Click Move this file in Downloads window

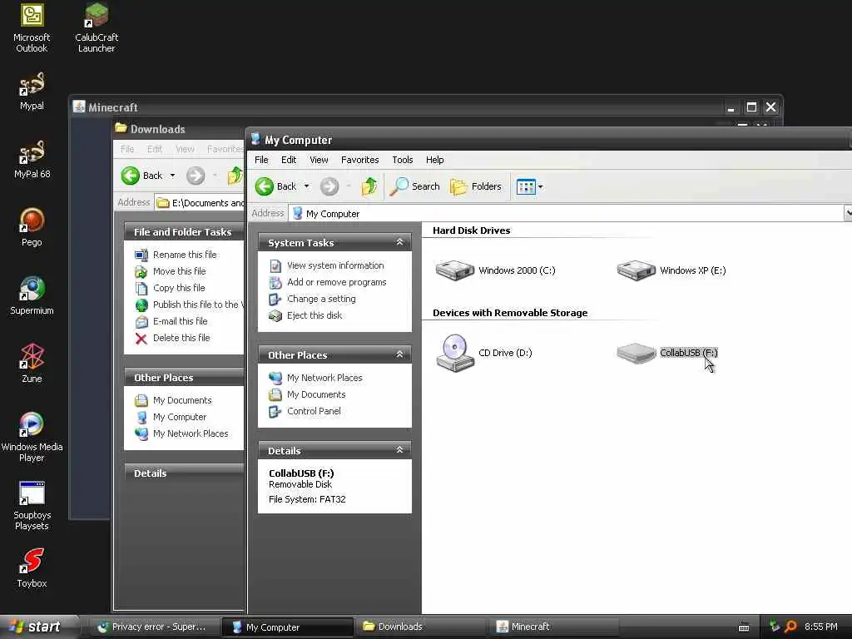[x=180, y=271]
